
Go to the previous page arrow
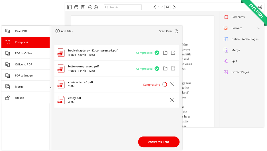pyautogui.click(x=154, y=7)
